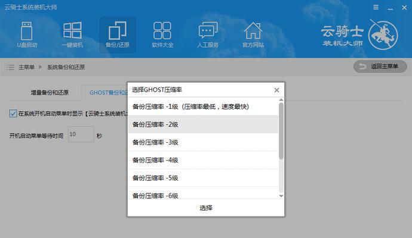Choose 备份压缩率 -4级 option
Screen dimensions: 412x238
pyautogui.click(x=203, y=160)
